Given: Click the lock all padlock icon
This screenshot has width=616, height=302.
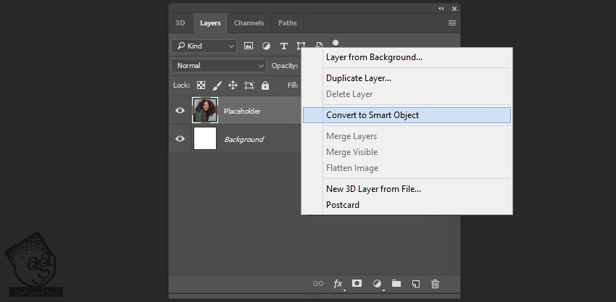Looking at the screenshot, I should coord(265,85).
